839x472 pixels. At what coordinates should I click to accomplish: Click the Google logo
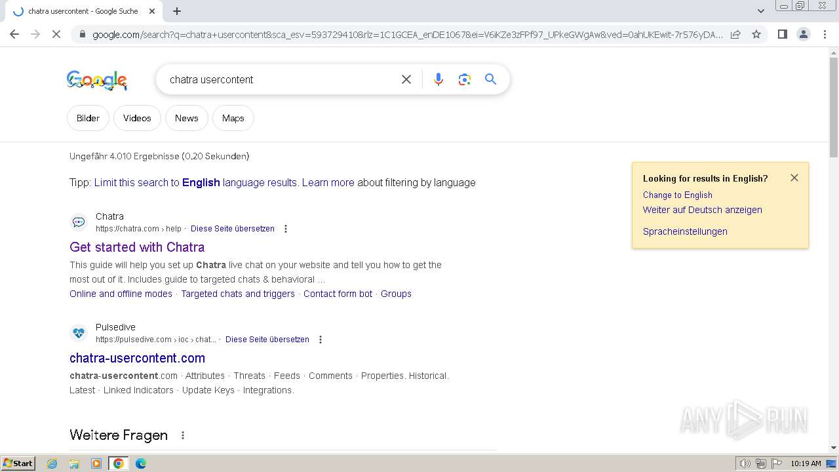coord(97,80)
